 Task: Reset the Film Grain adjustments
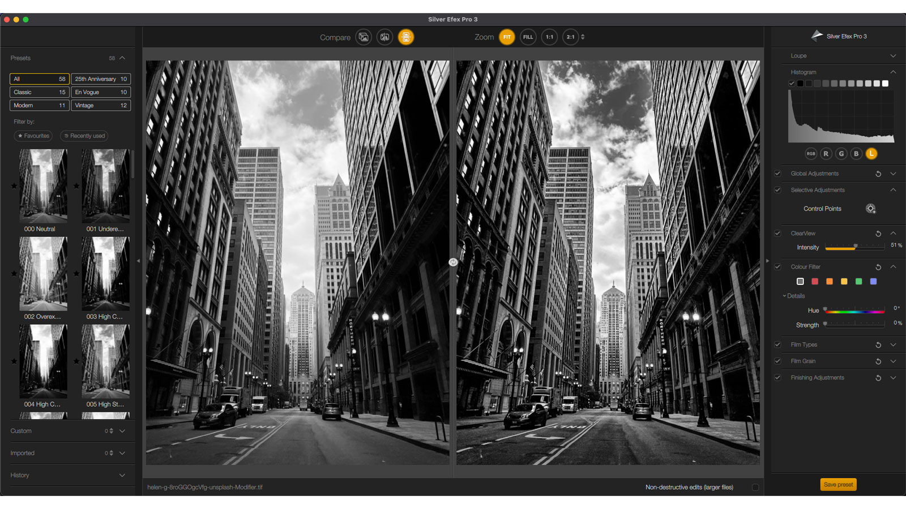coord(878,361)
